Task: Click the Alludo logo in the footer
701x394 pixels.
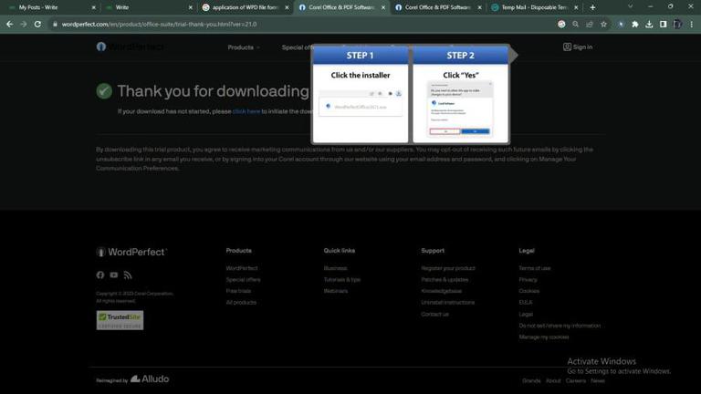Action: coord(150,378)
